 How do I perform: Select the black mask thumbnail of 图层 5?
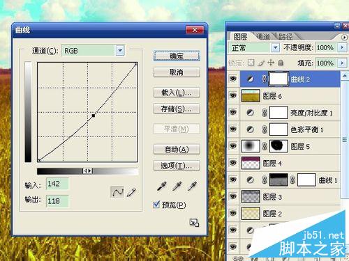pos(279,146)
